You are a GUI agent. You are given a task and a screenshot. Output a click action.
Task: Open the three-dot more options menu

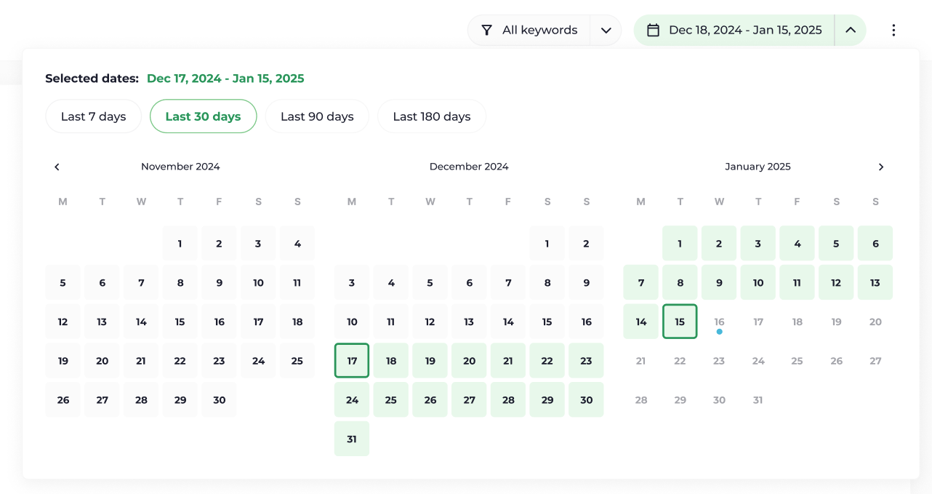pos(893,30)
